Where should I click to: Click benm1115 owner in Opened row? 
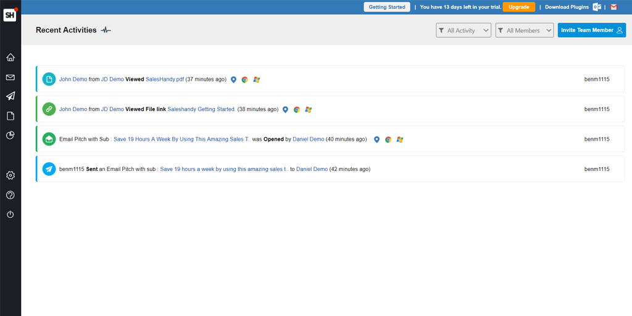(x=597, y=139)
